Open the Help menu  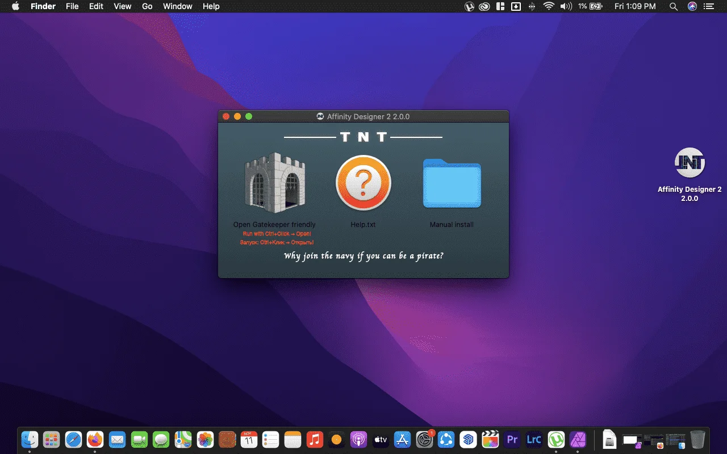(211, 6)
